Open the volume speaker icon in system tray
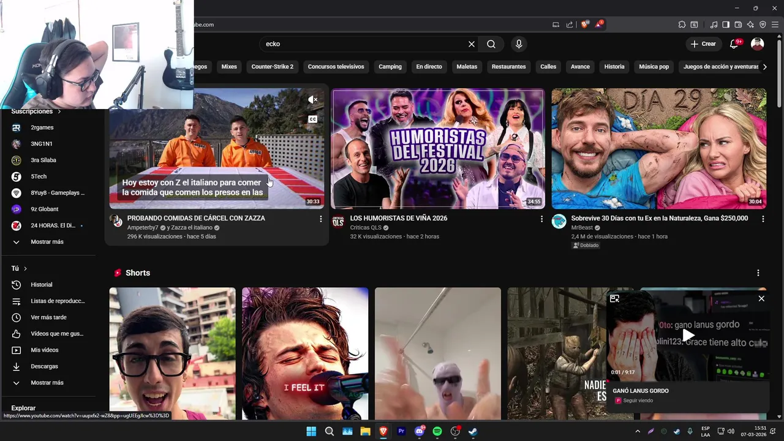Screen dimensions: 784x441 731,431
